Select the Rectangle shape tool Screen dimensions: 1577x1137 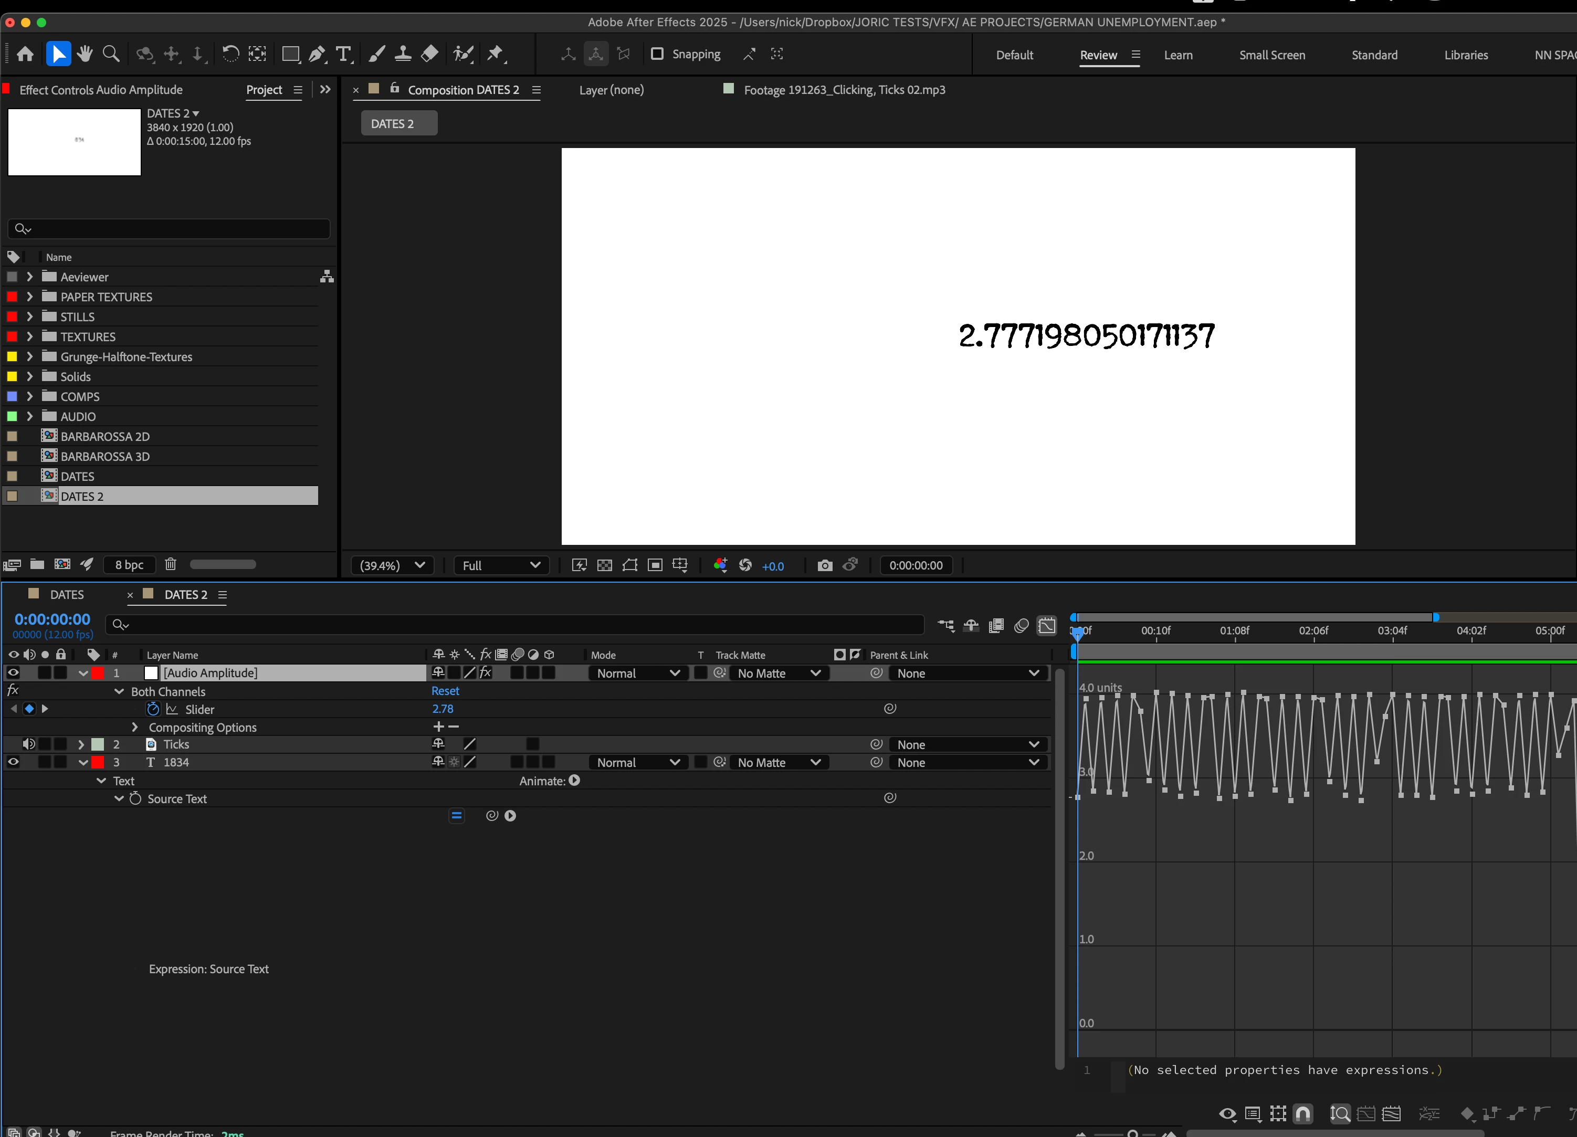coord(290,54)
